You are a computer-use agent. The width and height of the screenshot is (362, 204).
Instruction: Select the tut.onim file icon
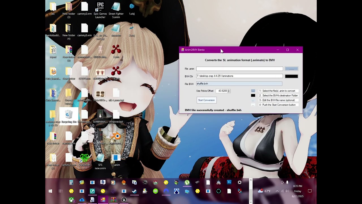(116, 30)
